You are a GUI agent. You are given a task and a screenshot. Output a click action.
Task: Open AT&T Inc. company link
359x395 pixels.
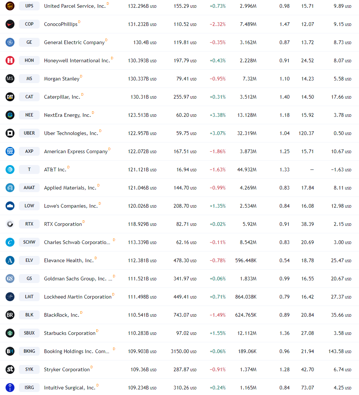click(55, 169)
